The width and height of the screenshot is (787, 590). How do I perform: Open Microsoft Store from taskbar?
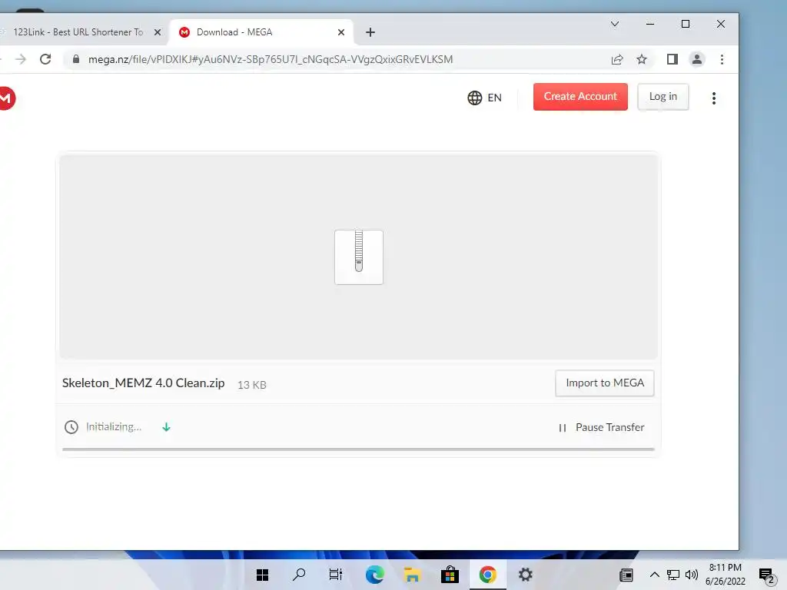[x=450, y=575]
